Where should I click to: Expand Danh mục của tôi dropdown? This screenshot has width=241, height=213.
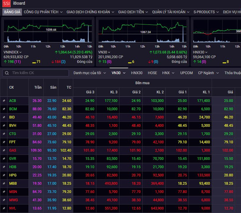(x=89, y=73)
